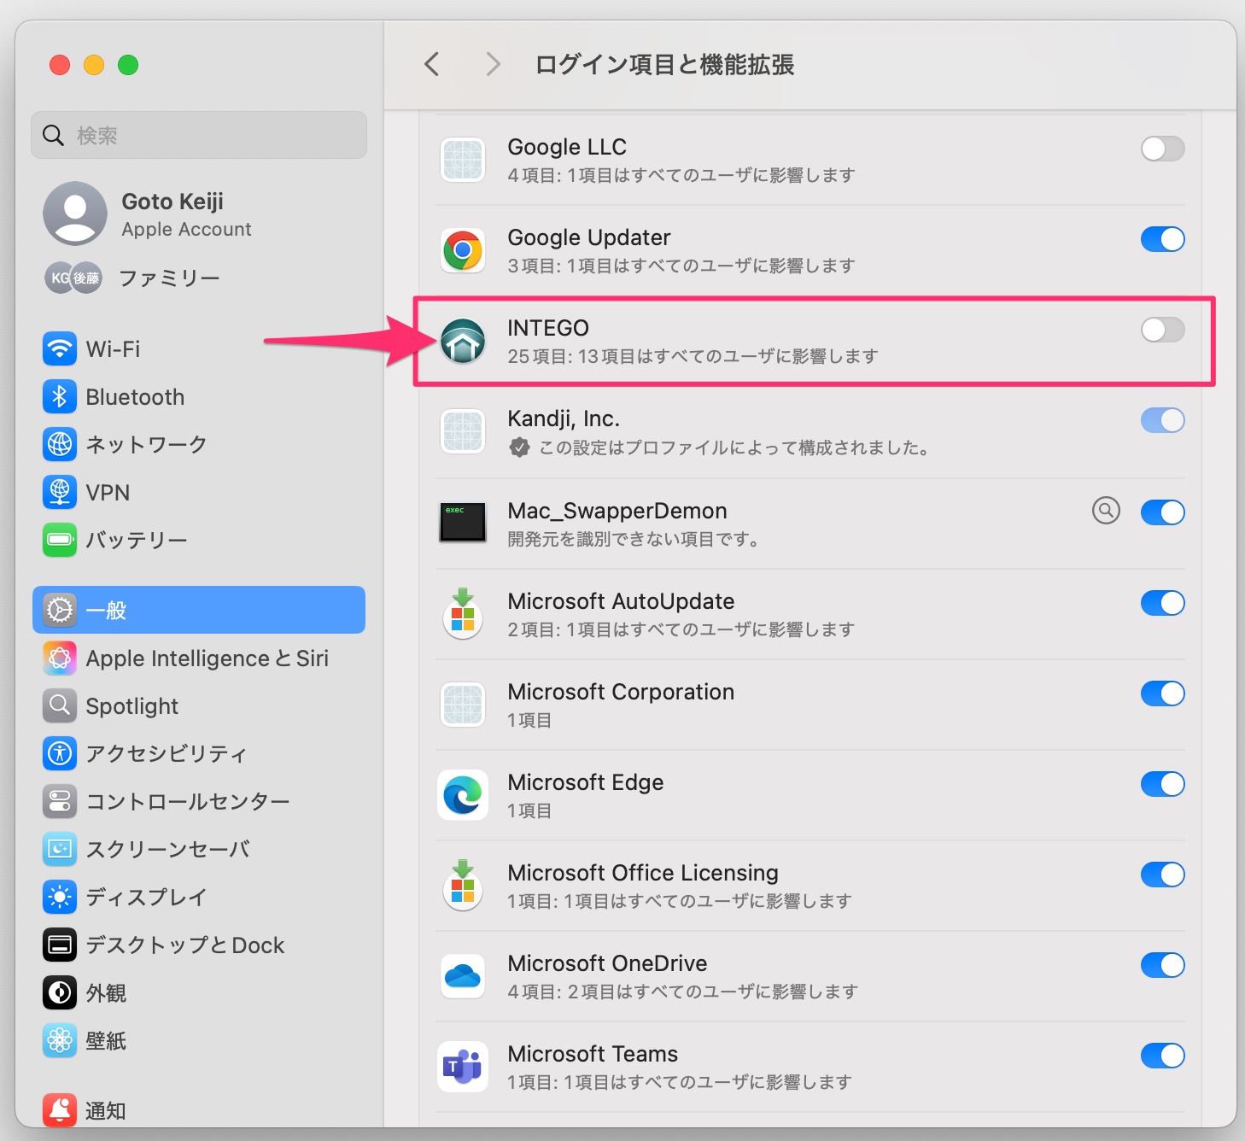Screen dimensions: 1245x1141
Task: Click the Google Updater Chrome icon
Action: click(463, 250)
